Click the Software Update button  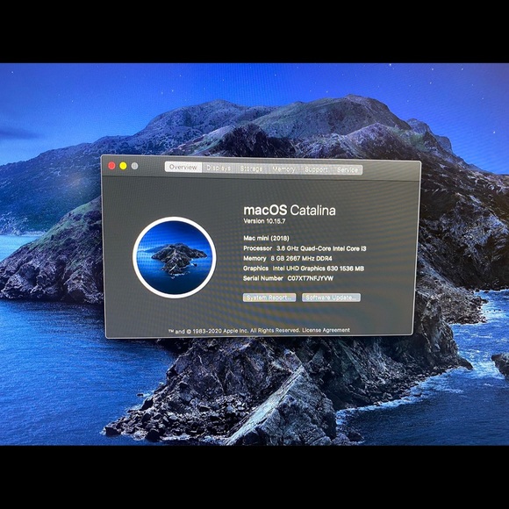click(x=331, y=298)
